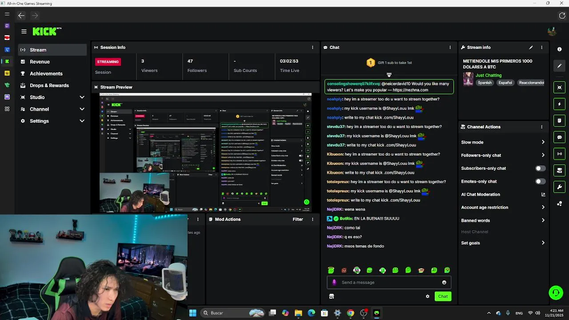Open Google Chrome from the taskbar

point(351,313)
